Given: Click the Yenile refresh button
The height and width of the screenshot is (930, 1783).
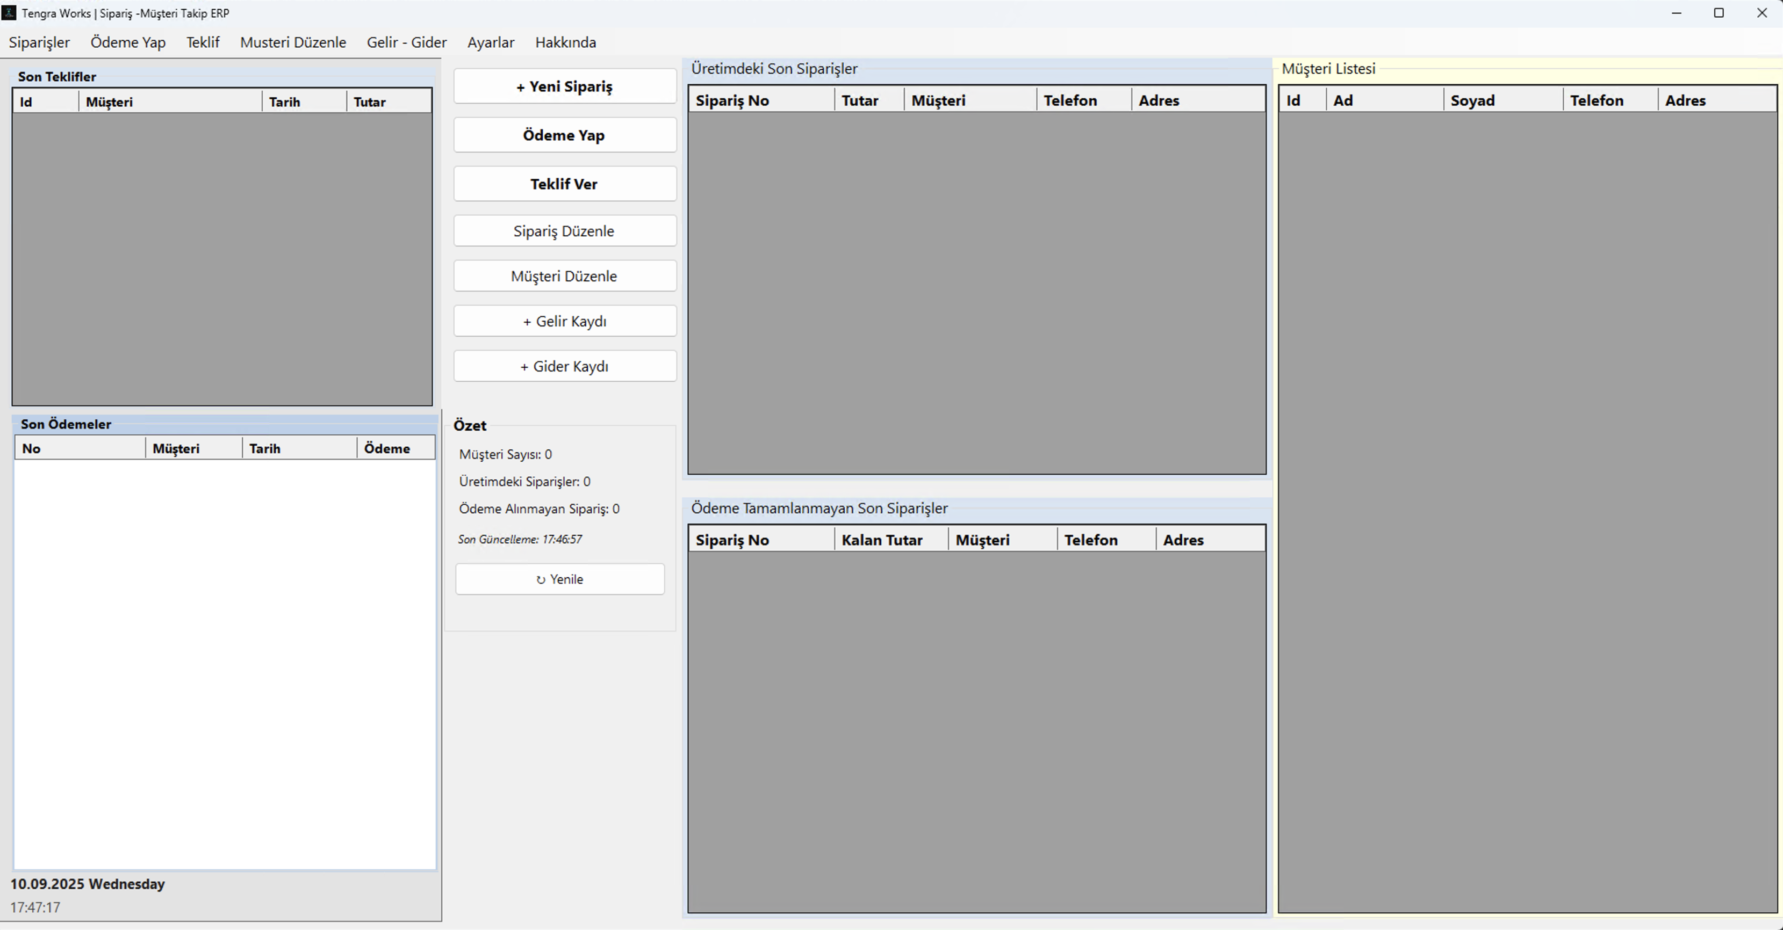Looking at the screenshot, I should pyautogui.click(x=559, y=579).
